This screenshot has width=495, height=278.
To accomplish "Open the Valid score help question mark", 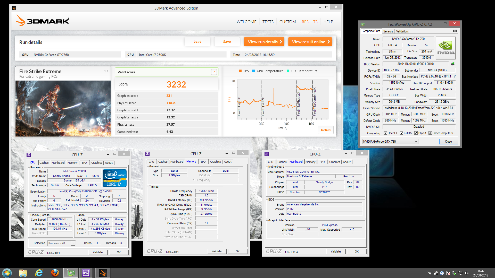I will click(214, 72).
